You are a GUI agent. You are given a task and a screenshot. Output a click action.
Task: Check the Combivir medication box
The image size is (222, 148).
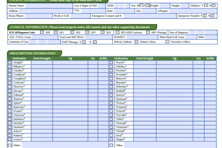click(x=10, y=74)
